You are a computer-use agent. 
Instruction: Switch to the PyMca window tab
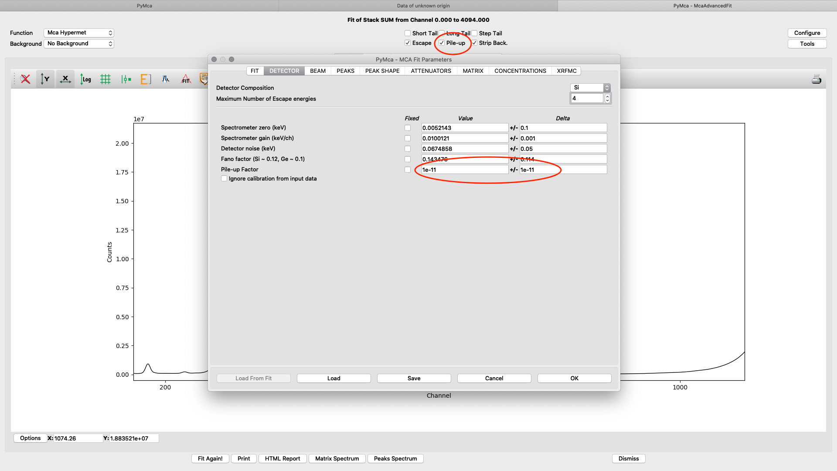pyautogui.click(x=139, y=6)
